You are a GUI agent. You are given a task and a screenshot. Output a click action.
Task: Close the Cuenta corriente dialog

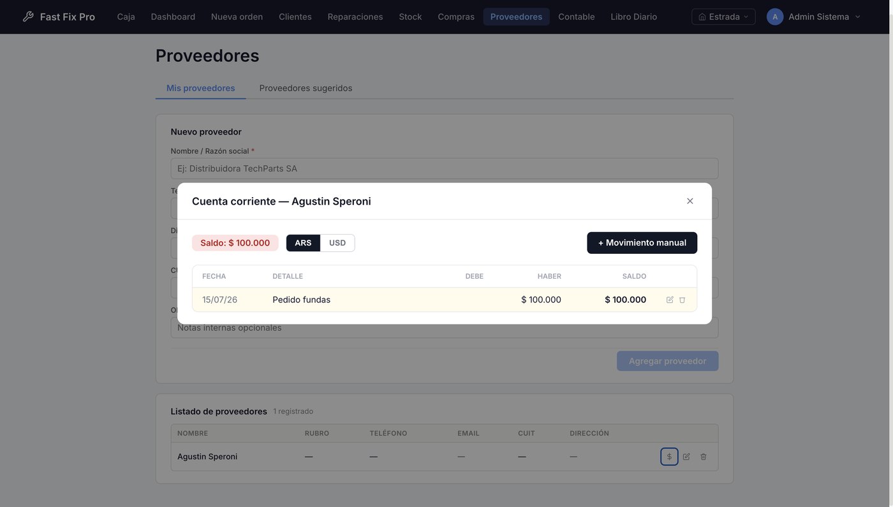click(690, 201)
